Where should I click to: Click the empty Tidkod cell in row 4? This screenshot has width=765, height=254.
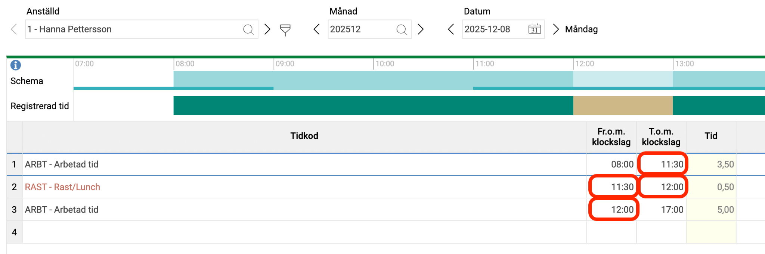point(304,232)
